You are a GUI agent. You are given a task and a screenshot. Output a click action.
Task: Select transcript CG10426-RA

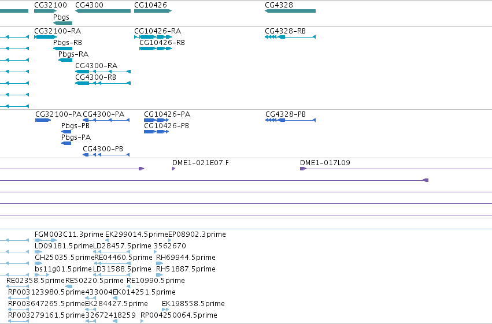157,31
